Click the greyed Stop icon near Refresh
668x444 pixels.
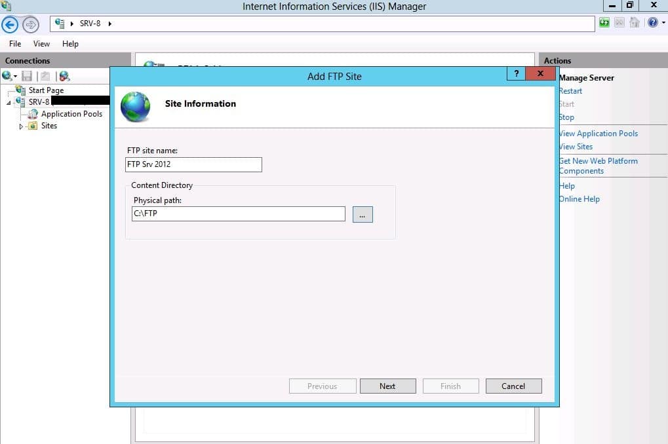click(619, 22)
